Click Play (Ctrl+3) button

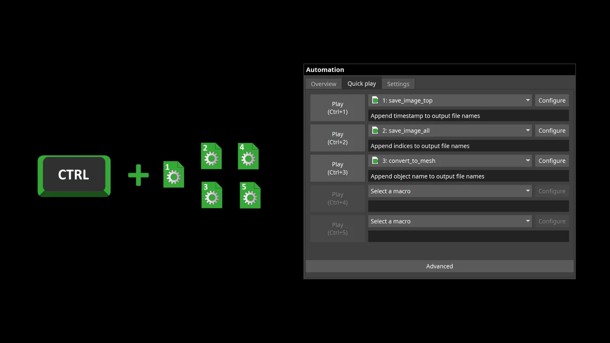(338, 168)
